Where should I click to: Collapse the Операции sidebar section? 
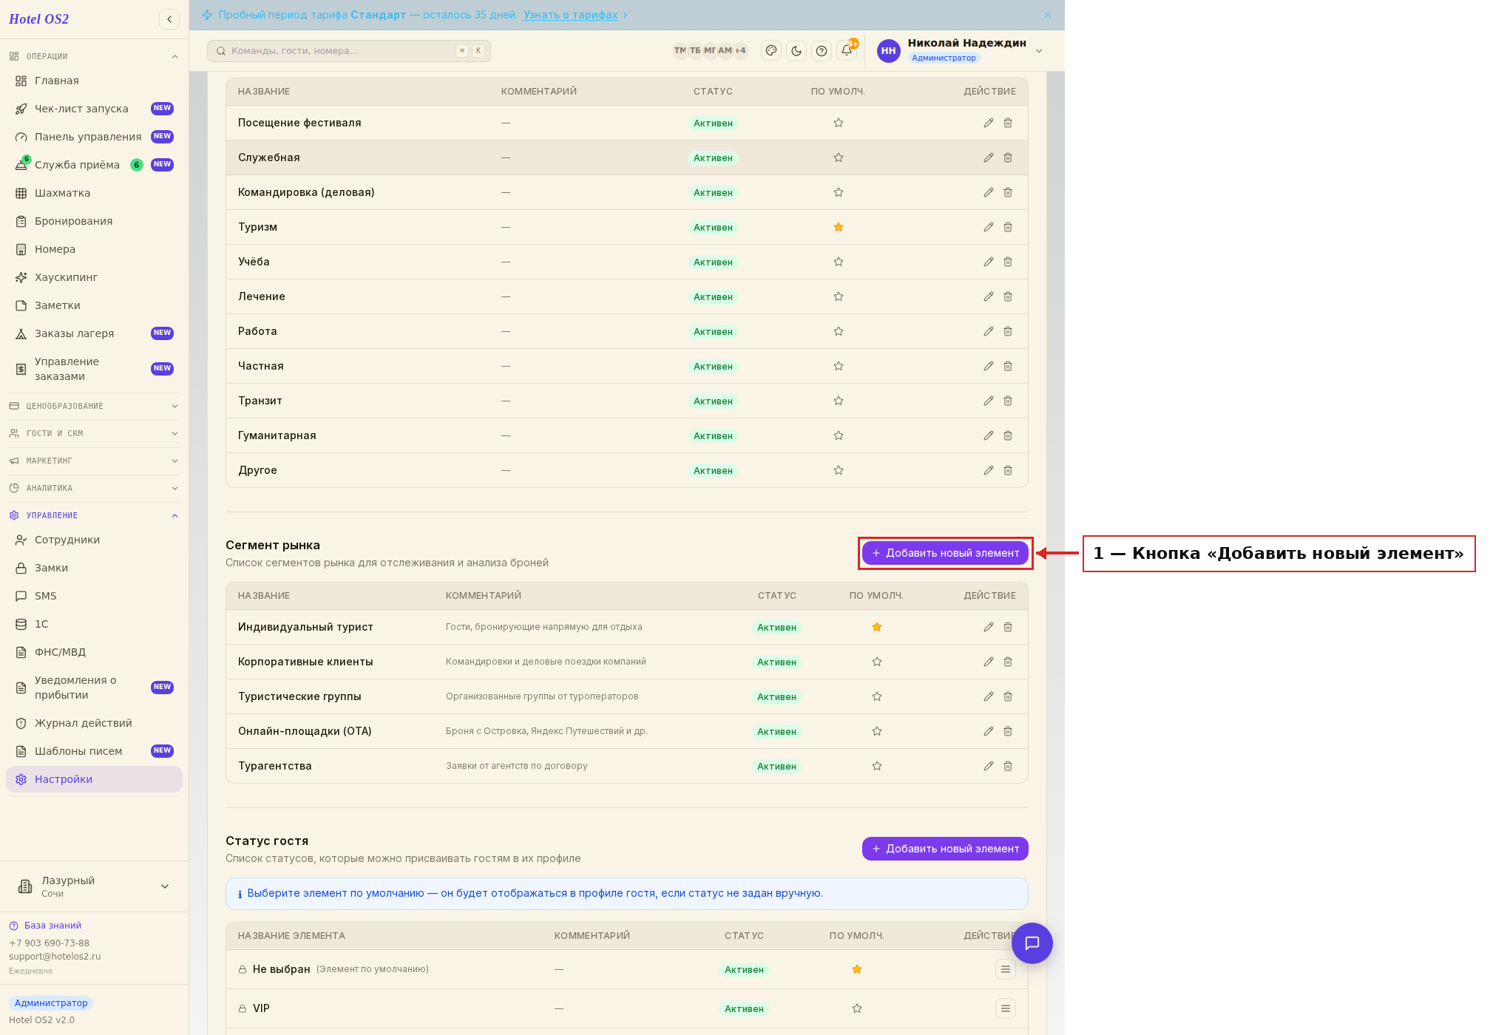94,56
